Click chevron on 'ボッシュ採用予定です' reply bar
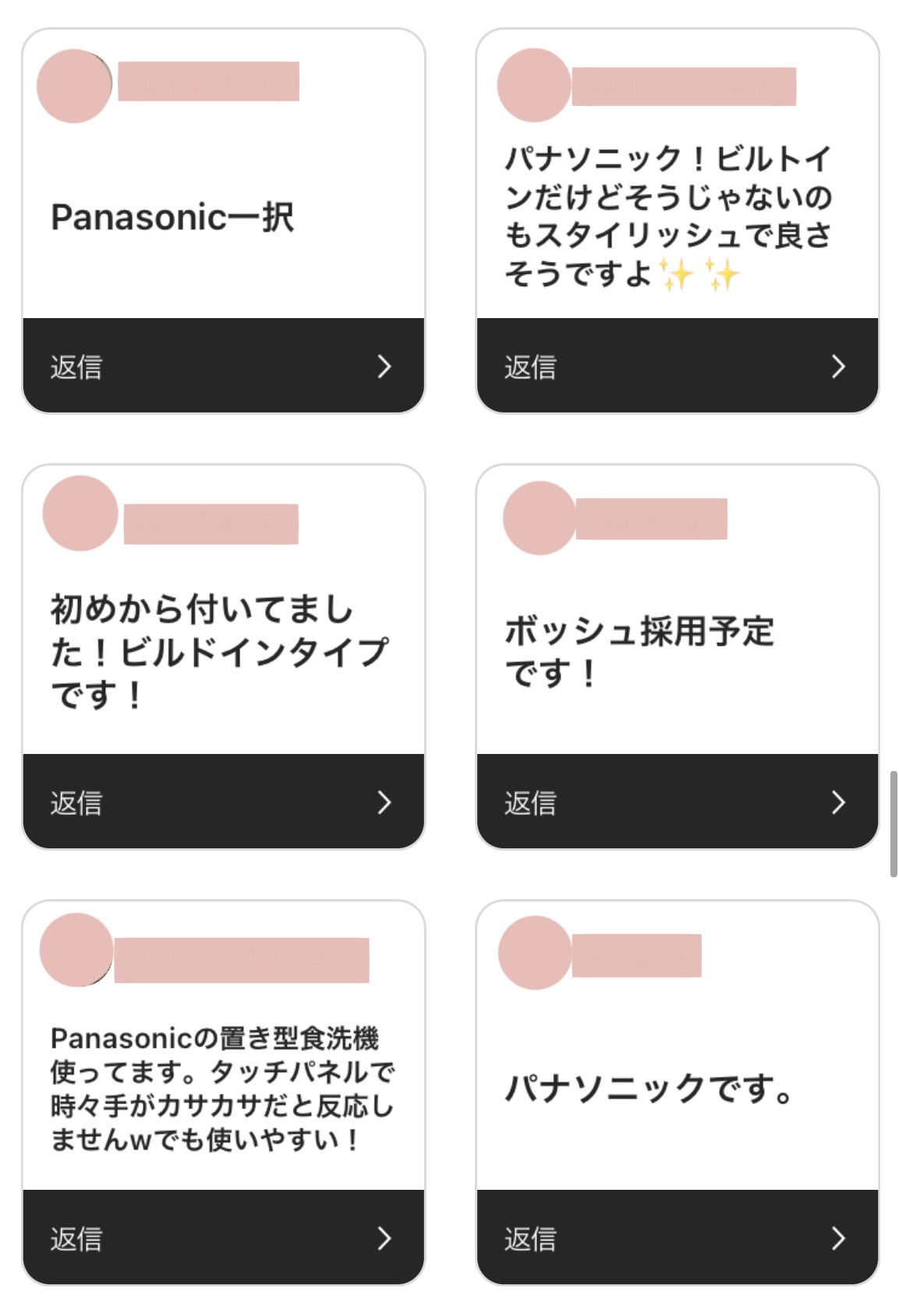This screenshot has height=1306, width=899. pyautogui.click(x=837, y=802)
